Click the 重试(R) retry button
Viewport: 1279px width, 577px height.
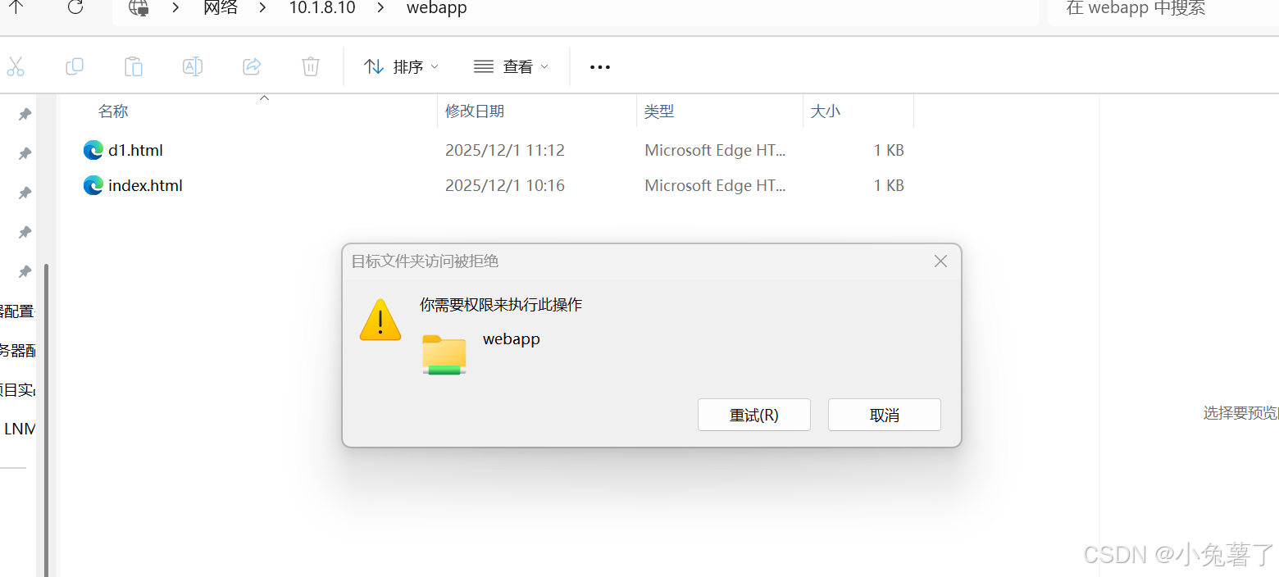(754, 415)
